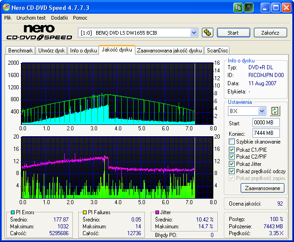
Task: Click the Błędy PO value 0
Action: coord(212,235)
